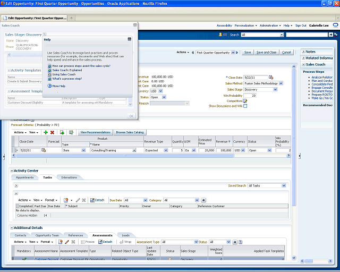The width and height of the screenshot is (340, 272).
Task: Click delete icon in Assessments toolbar
Action: coord(73,242)
